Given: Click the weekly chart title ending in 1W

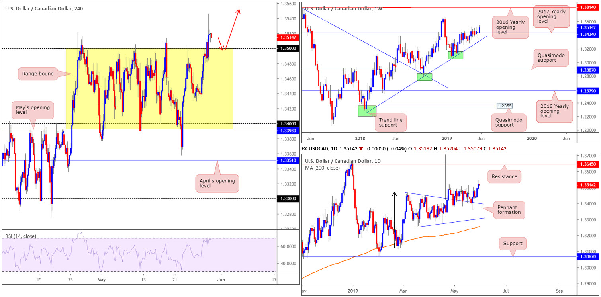Looking at the screenshot, I should (343, 8).
